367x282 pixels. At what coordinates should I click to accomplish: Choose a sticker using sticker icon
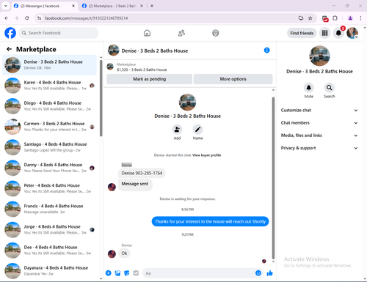coord(127,273)
